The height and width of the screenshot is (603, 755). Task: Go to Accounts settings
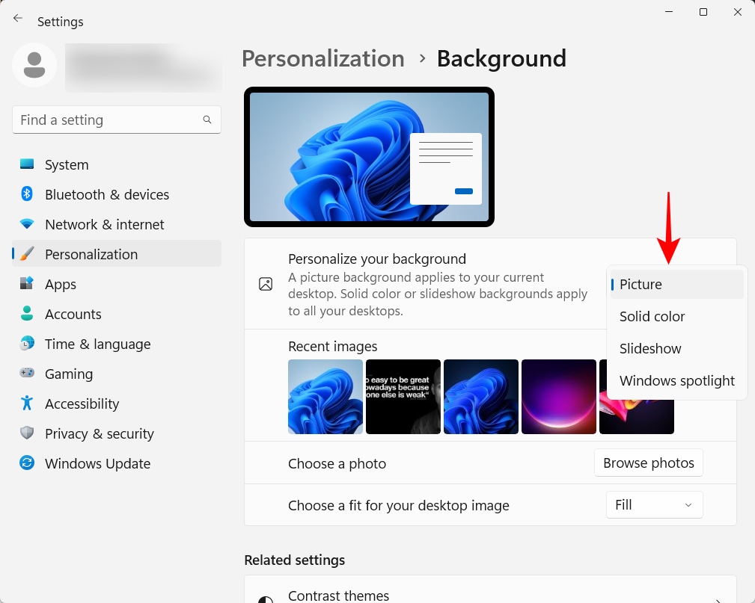pyautogui.click(x=117, y=314)
